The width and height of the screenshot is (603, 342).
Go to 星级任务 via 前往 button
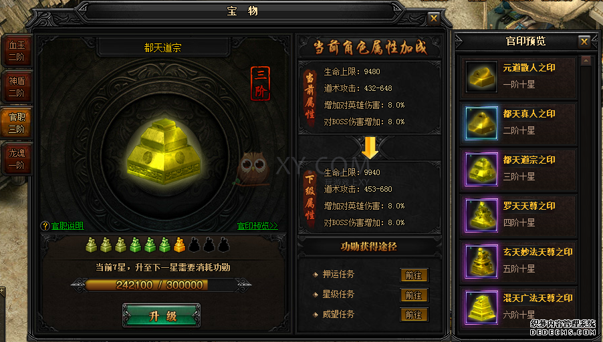pos(414,295)
